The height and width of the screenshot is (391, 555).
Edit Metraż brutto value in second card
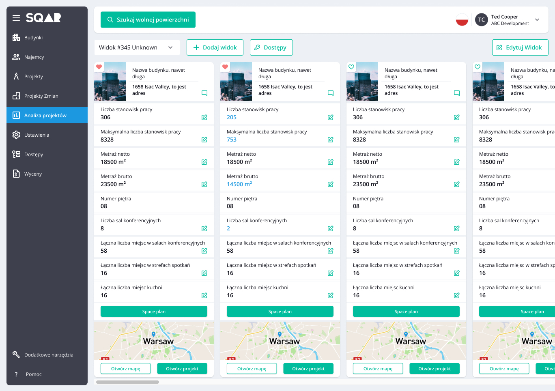click(x=331, y=184)
